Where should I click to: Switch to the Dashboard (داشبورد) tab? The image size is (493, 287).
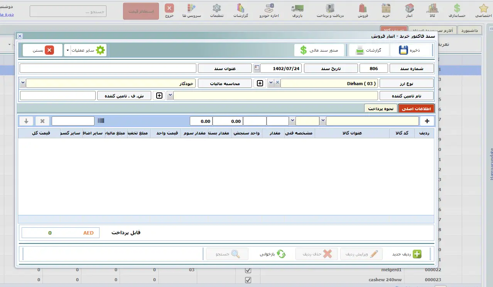click(x=469, y=30)
